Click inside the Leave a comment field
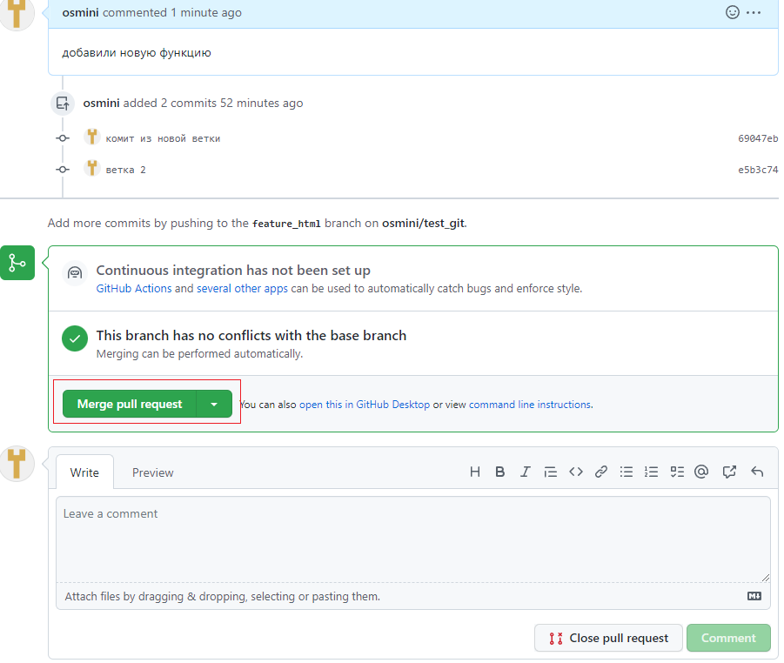This screenshot has height=663, width=784. (413, 539)
